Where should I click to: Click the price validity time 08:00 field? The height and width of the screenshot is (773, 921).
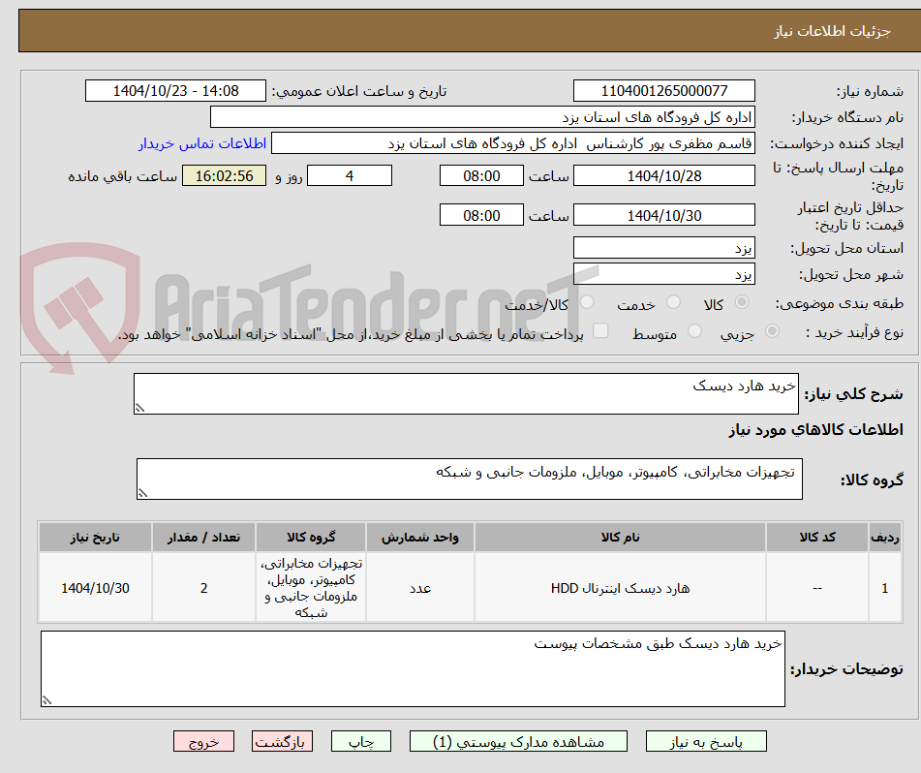pyautogui.click(x=481, y=215)
